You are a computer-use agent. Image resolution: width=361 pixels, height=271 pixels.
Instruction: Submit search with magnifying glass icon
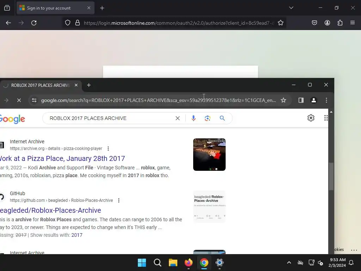[x=222, y=118]
